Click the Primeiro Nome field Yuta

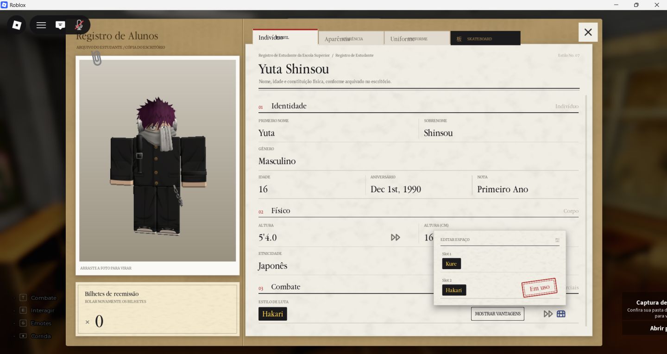[267, 133]
